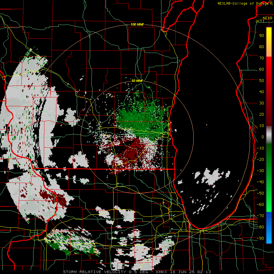Click the "-70" scale label

pyautogui.click(x=260, y=216)
